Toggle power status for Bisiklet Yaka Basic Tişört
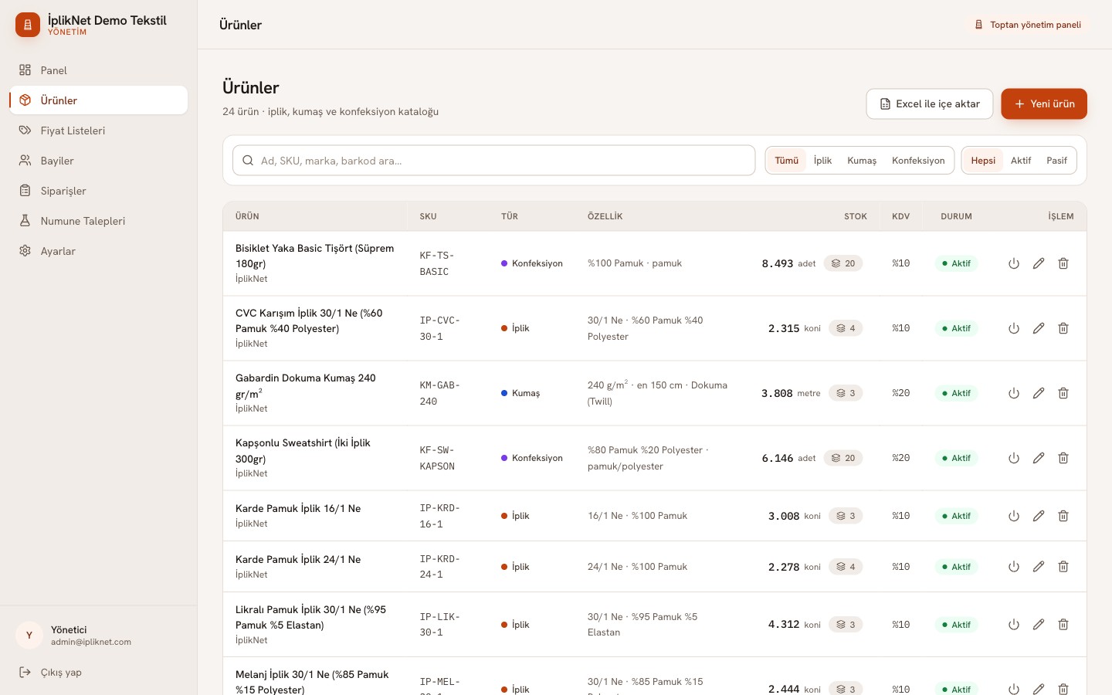Screen dimensions: 1112x695 click(1014, 263)
